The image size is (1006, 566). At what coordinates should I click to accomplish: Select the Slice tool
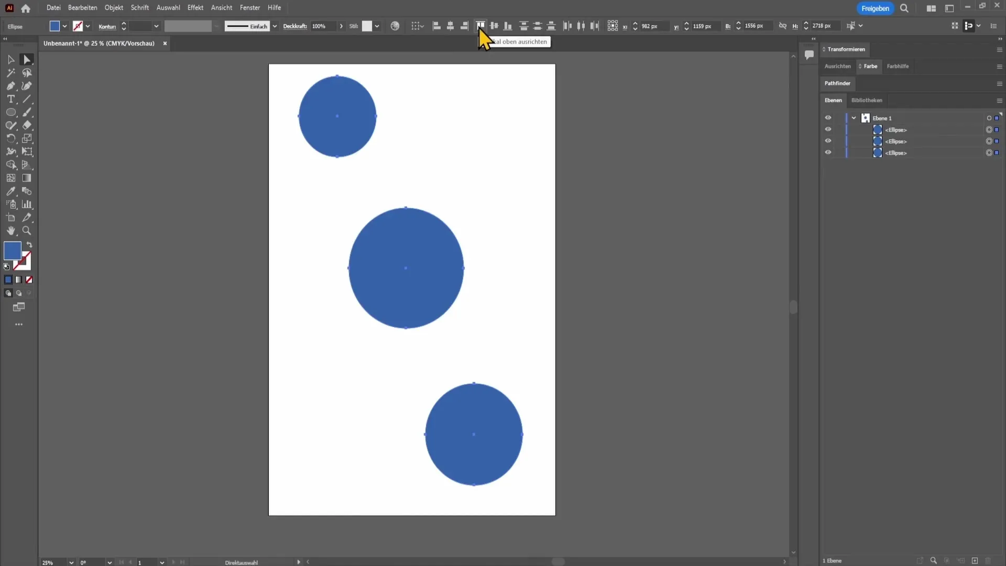(27, 217)
